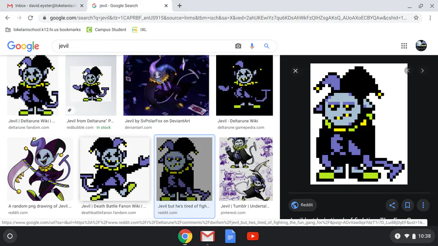The image size is (438, 246).
Task: Select the Jevil Deltarune Wiki fandom thumbnail
Action: point(33,86)
